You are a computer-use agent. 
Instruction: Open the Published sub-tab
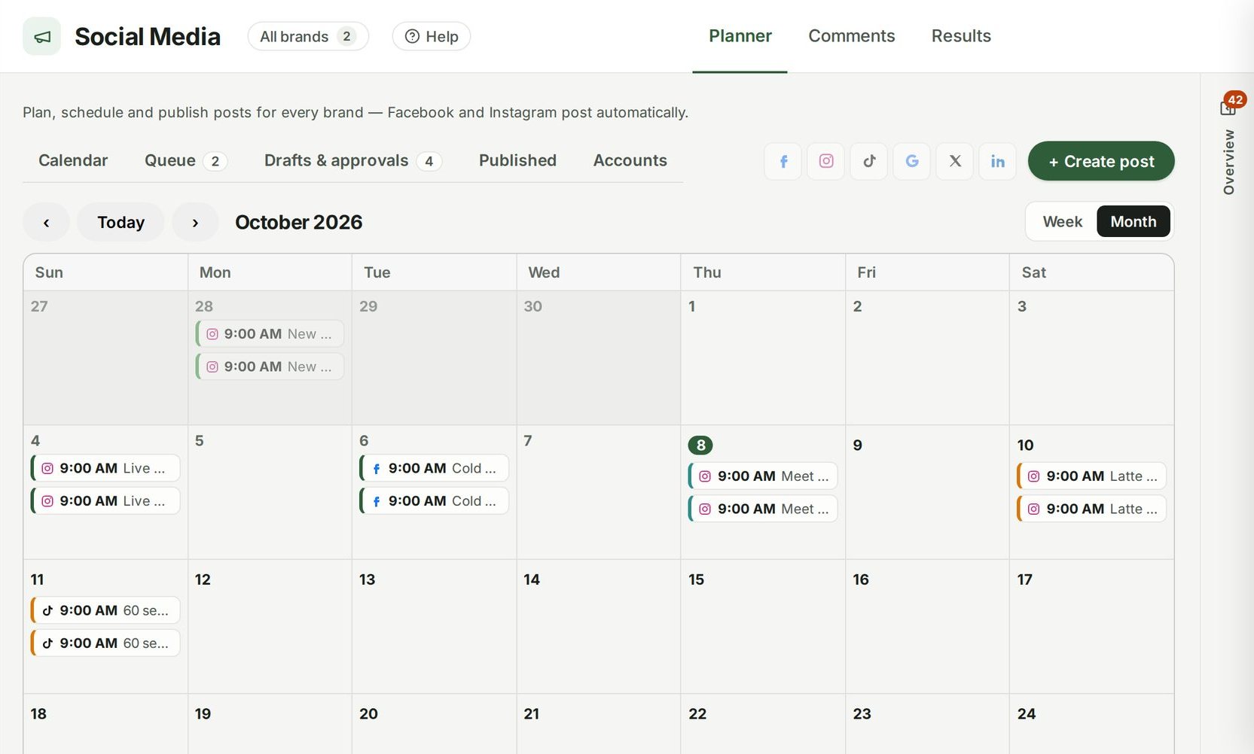[517, 160]
